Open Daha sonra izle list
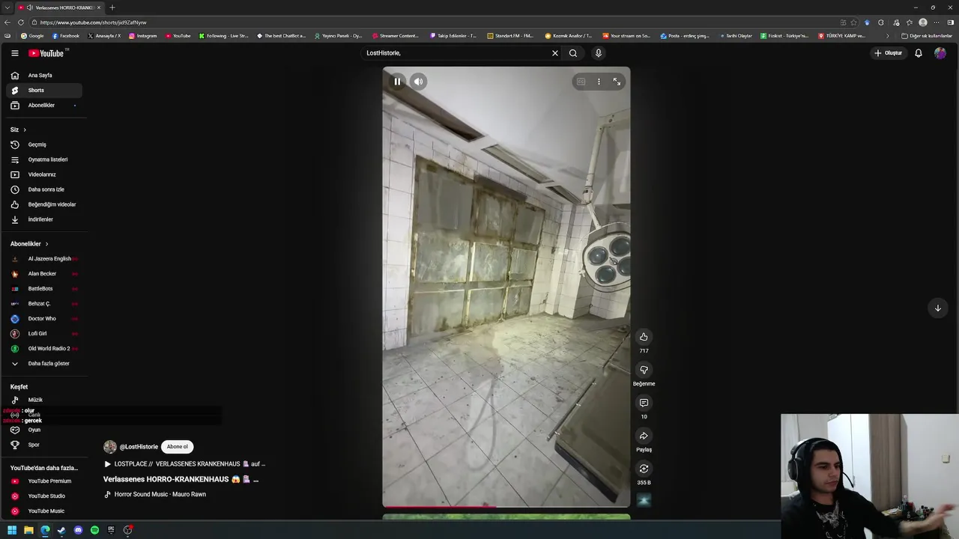959x539 pixels. (43, 189)
